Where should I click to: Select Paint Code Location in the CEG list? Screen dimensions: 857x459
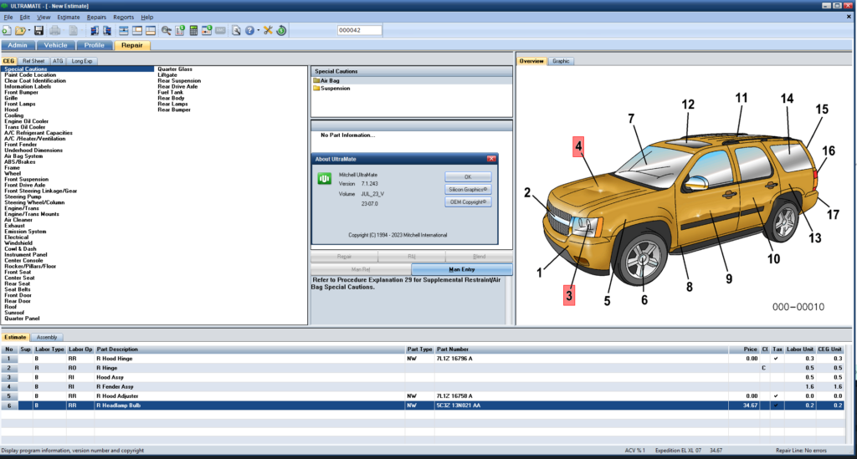tap(30, 74)
